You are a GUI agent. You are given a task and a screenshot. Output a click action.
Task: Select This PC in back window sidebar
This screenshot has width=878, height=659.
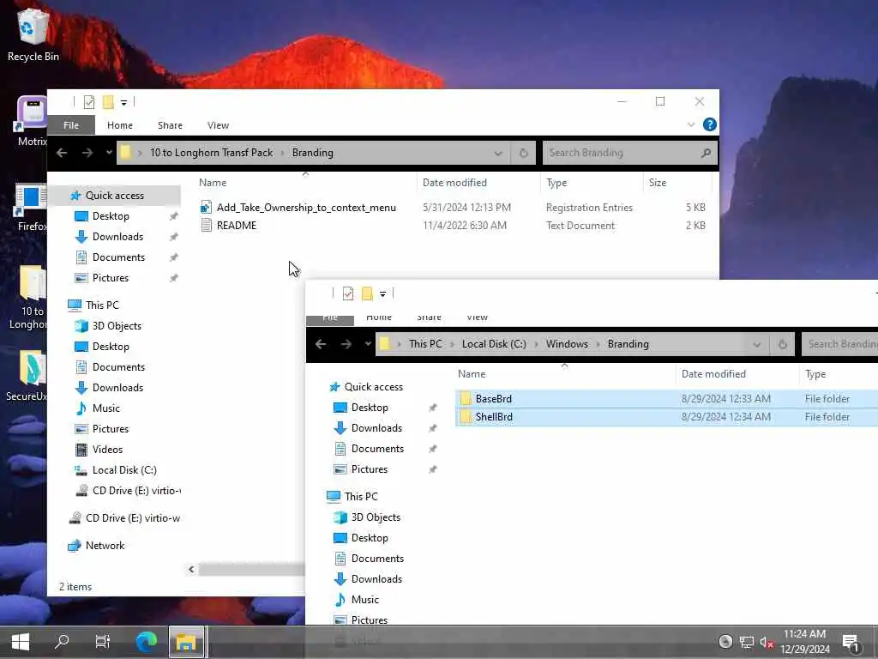pos(102,305)
